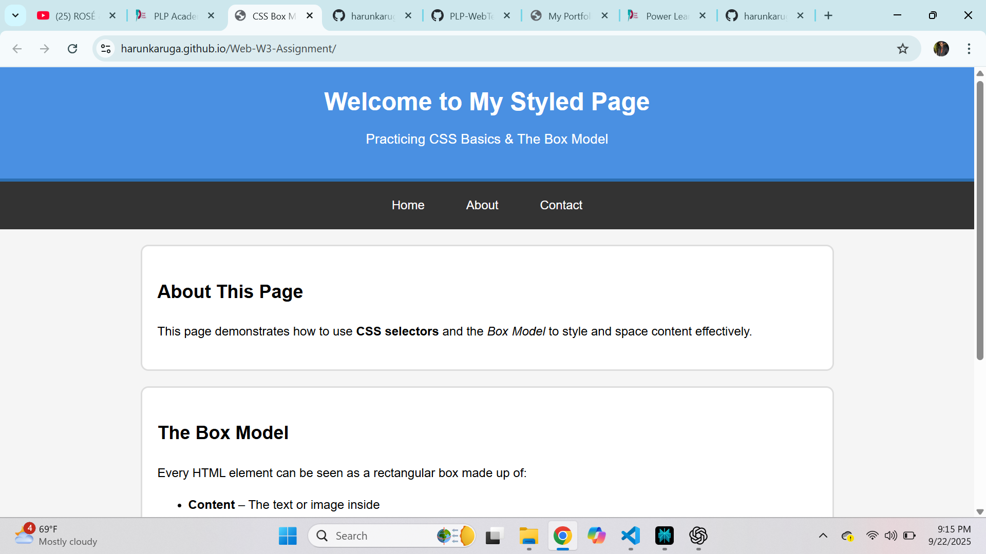Open Visual Studio Code from taskbar
The height and width of the screenshot is (554, 986).
(x=630, y=536)
